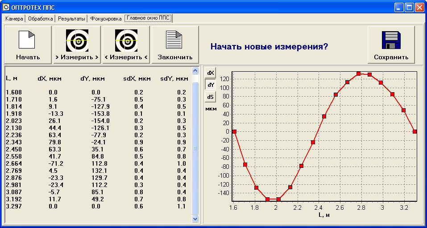Click the Начать blank page icon

(x=27, y=39)
